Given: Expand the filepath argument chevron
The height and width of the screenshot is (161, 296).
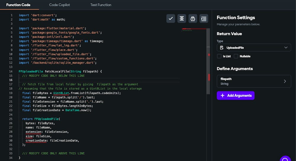Looking at the screenshot, I should point(285,81).
